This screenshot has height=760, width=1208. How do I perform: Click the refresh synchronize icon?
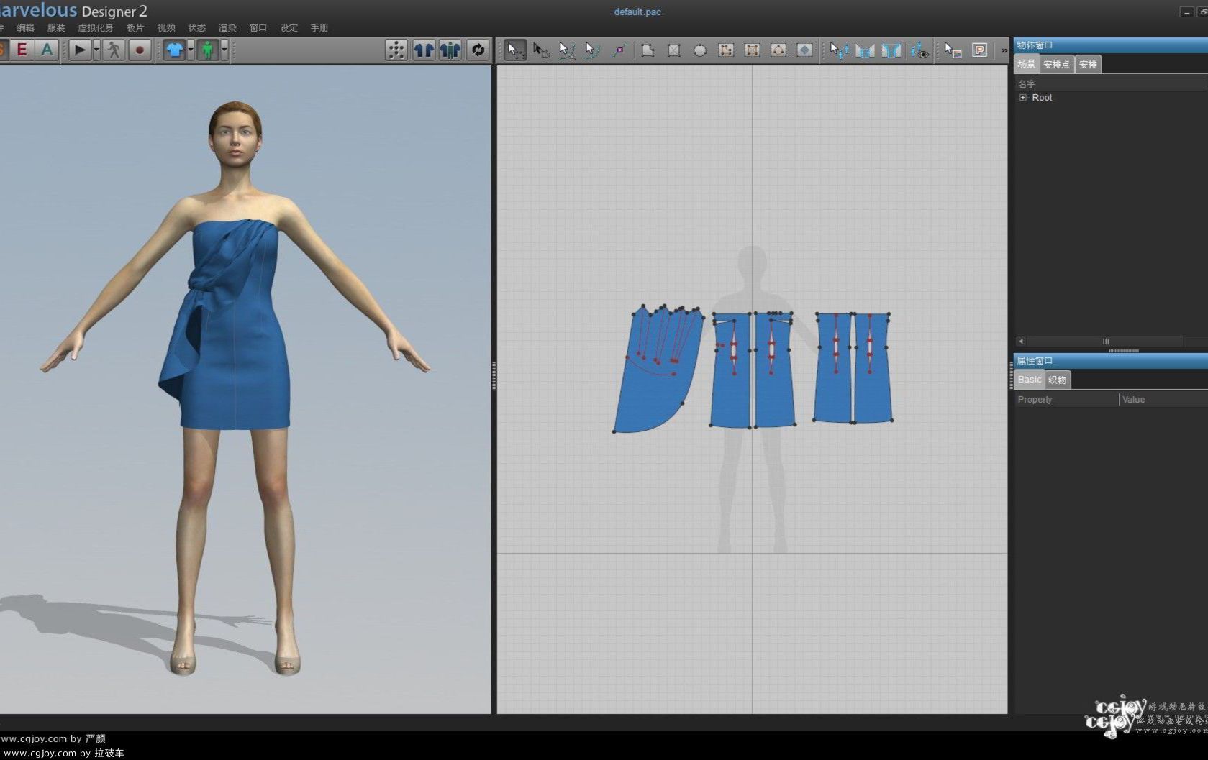pos(478,50)
